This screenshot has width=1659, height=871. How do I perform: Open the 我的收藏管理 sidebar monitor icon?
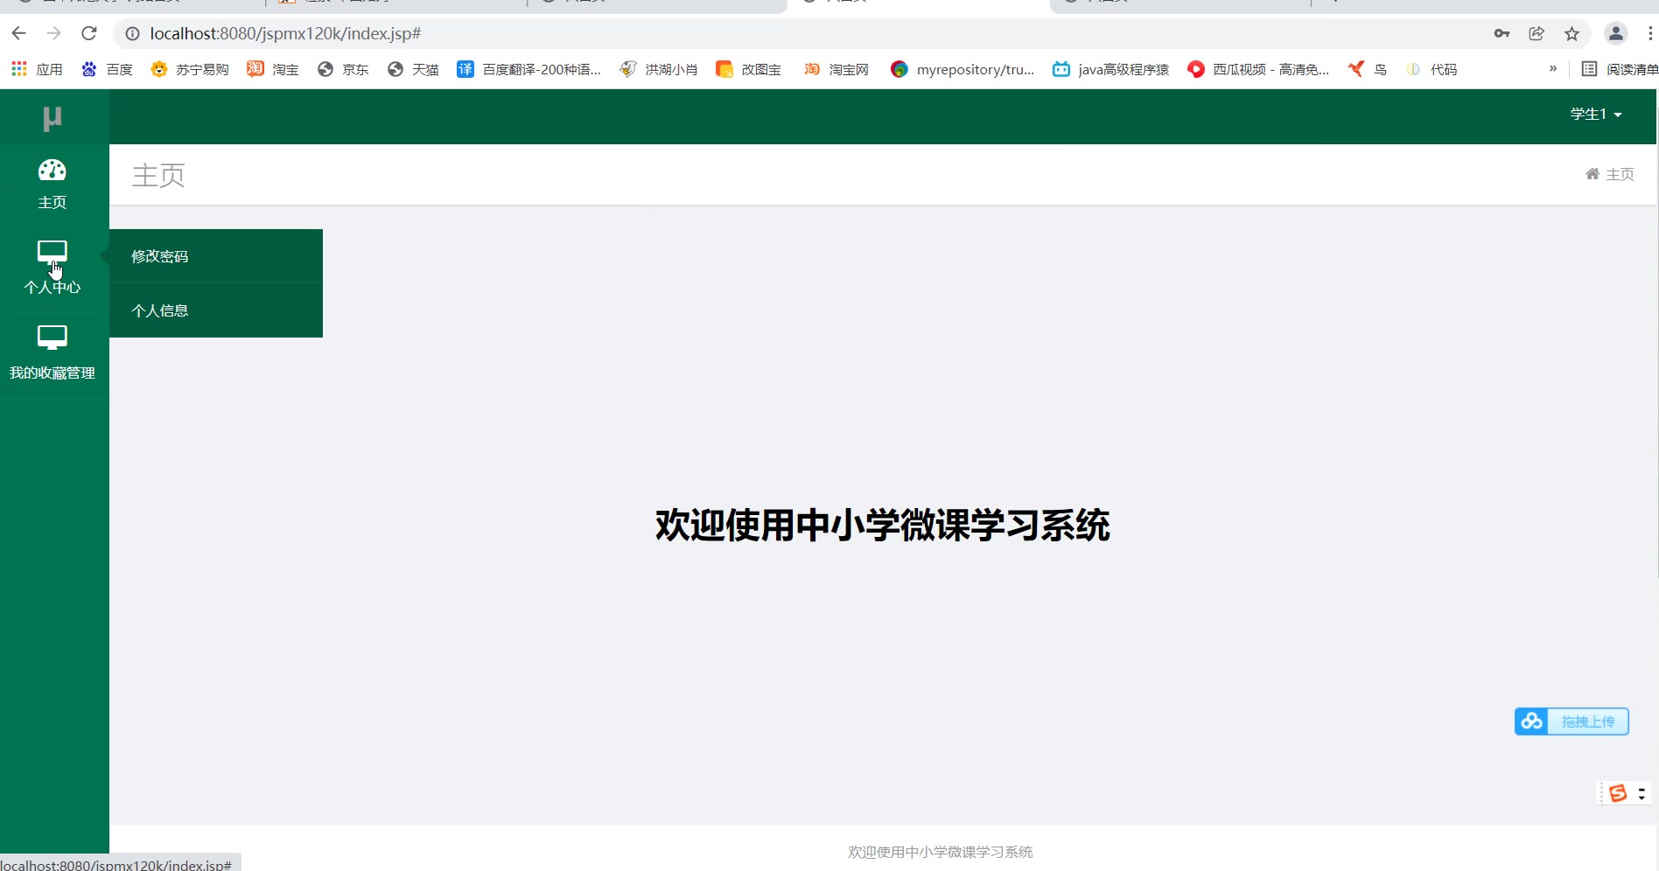pyautogui.click(x=52, y=338)
